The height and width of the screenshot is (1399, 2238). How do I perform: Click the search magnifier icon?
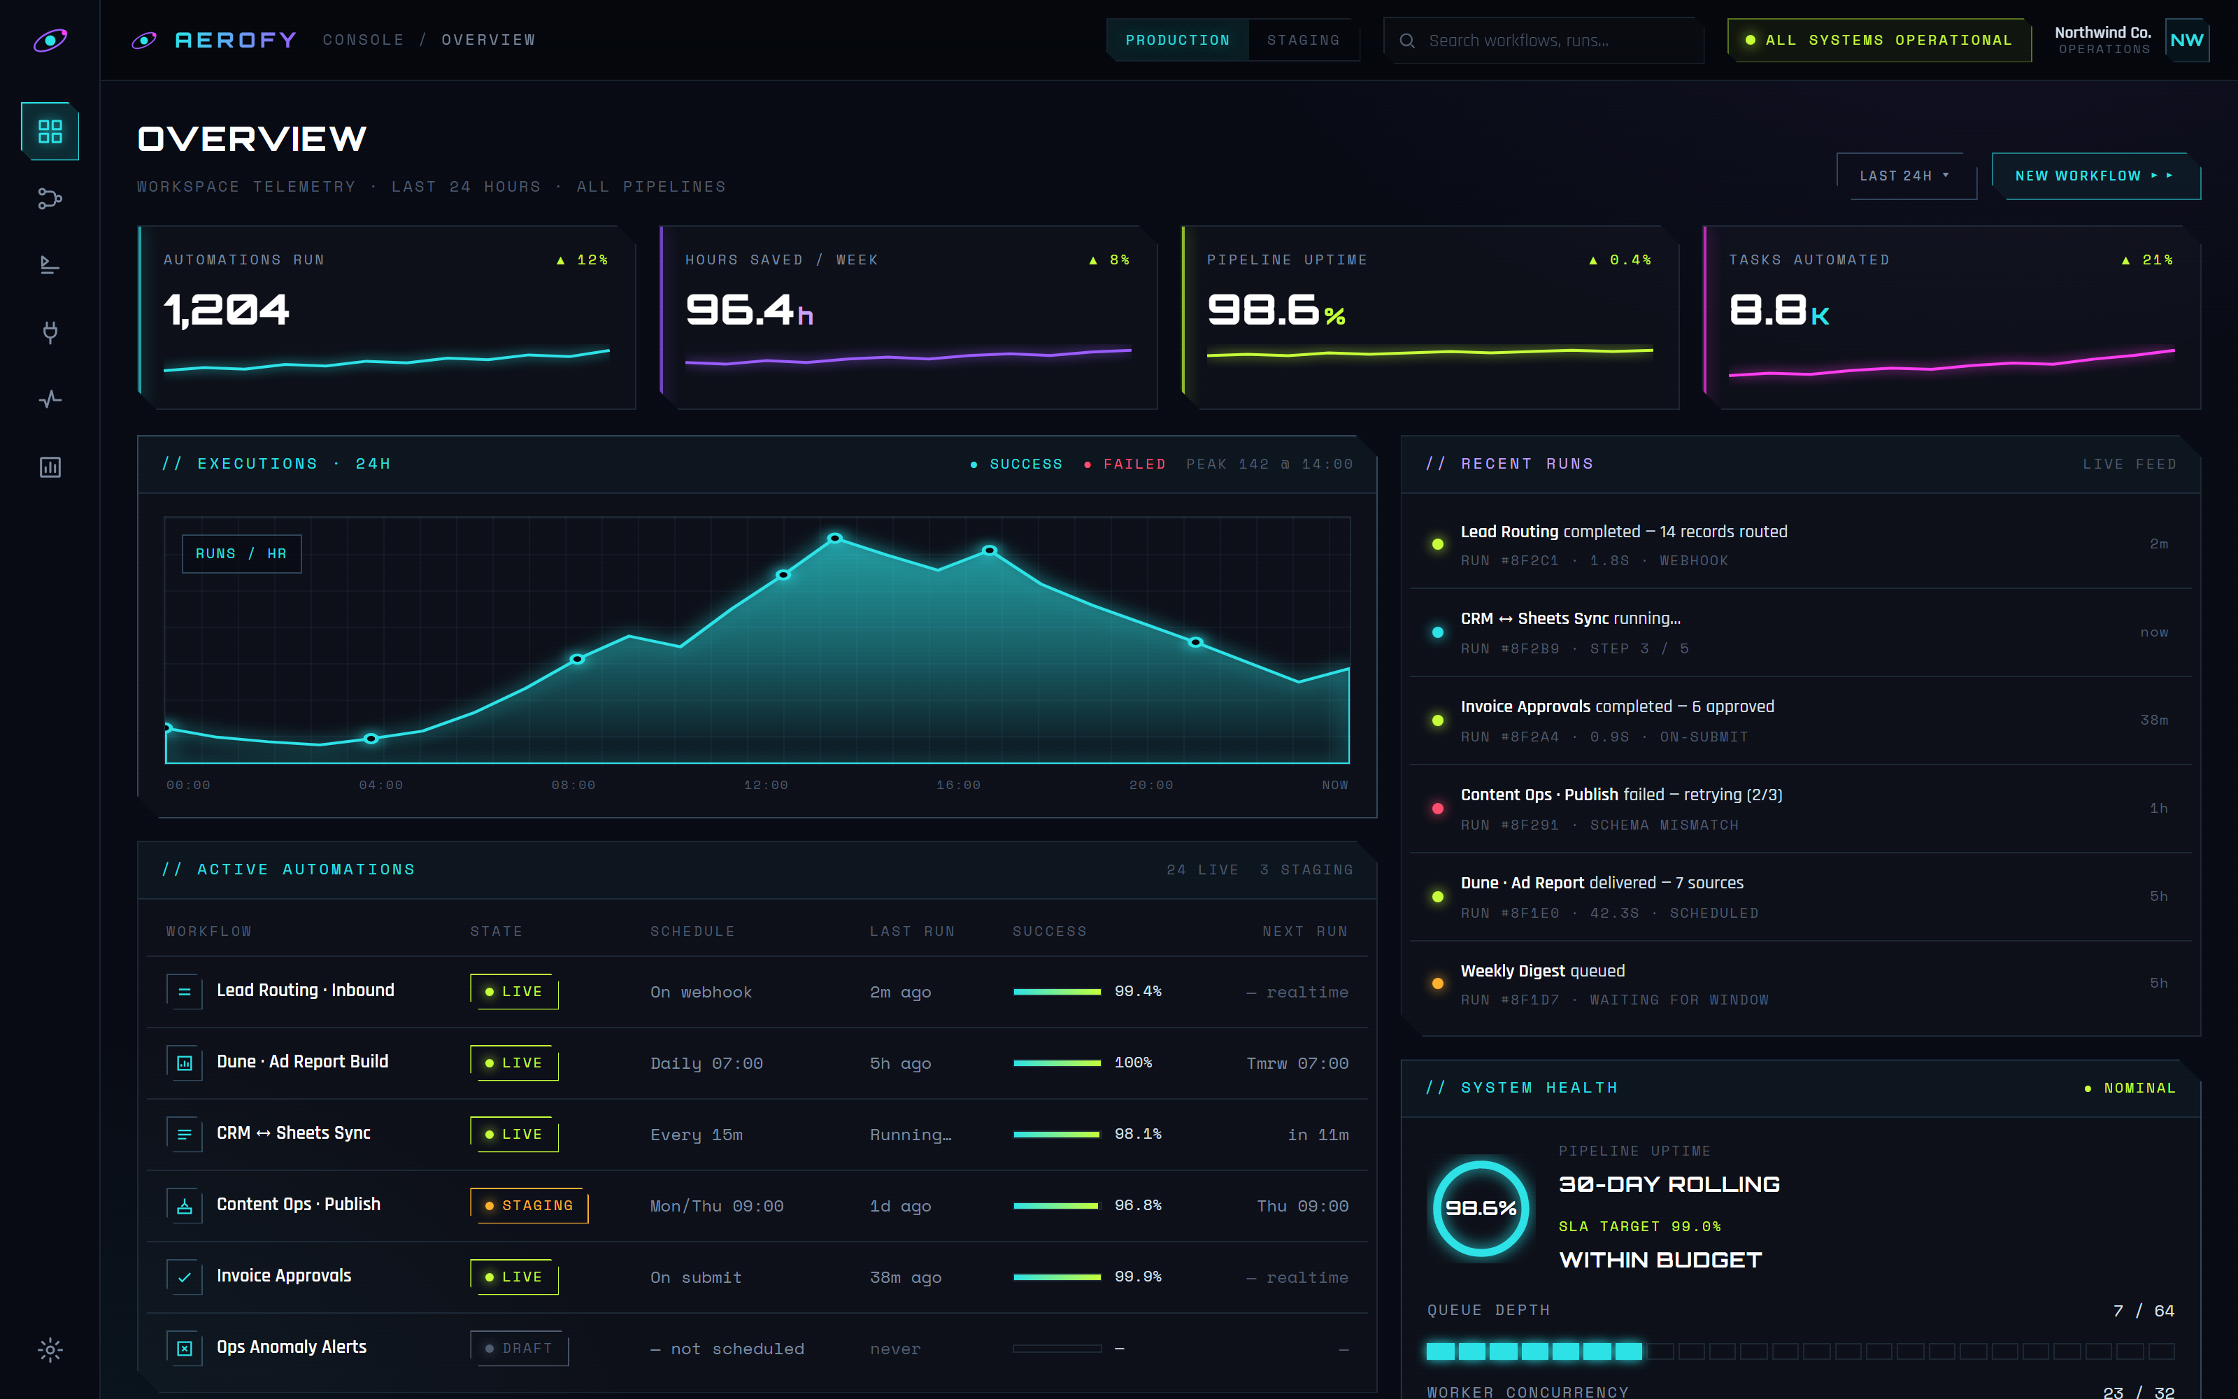point(1406,41)
